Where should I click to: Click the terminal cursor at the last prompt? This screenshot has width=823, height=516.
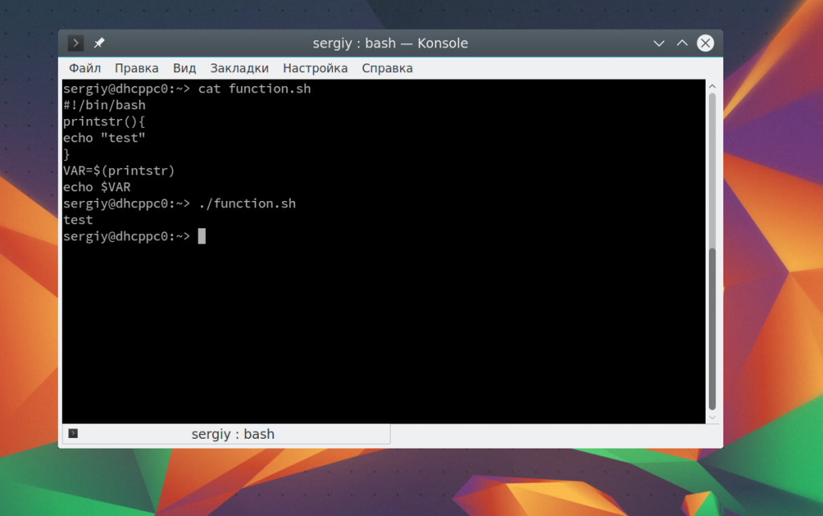tap(202, 236)
